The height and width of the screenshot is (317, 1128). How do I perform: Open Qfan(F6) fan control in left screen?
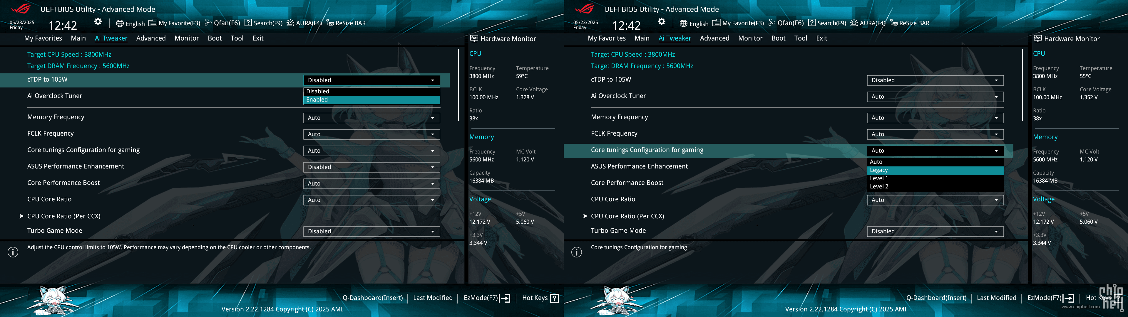click(222, 23)
